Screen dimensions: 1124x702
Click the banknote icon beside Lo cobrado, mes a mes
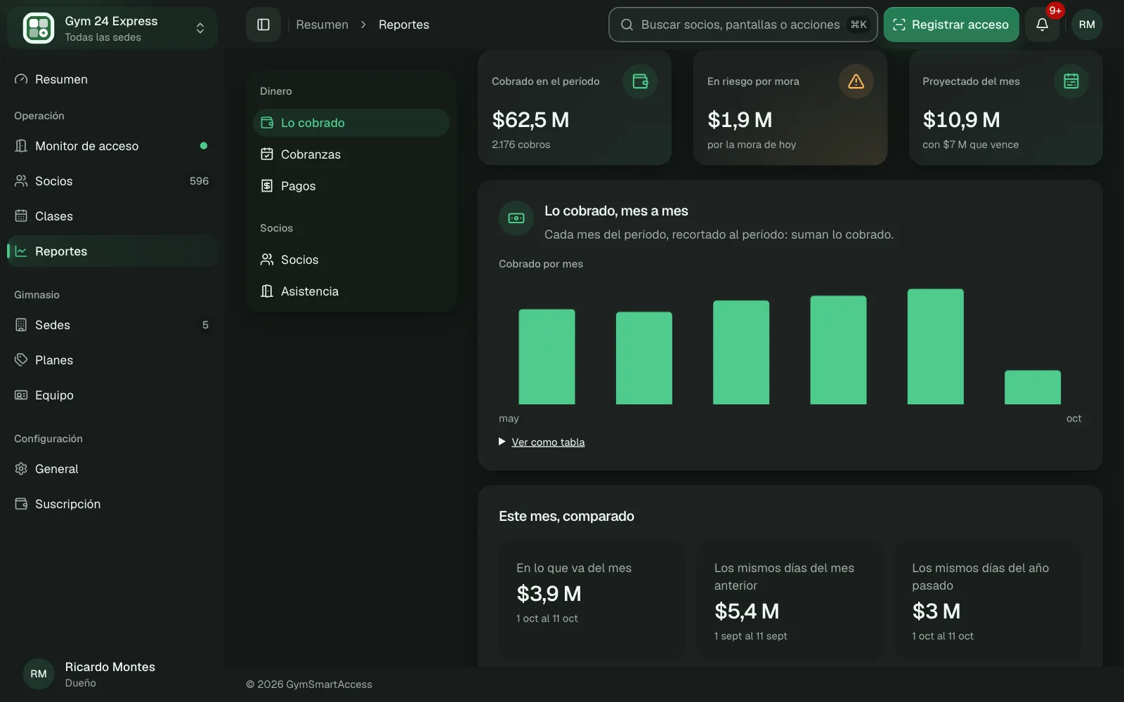click(516, 218)
